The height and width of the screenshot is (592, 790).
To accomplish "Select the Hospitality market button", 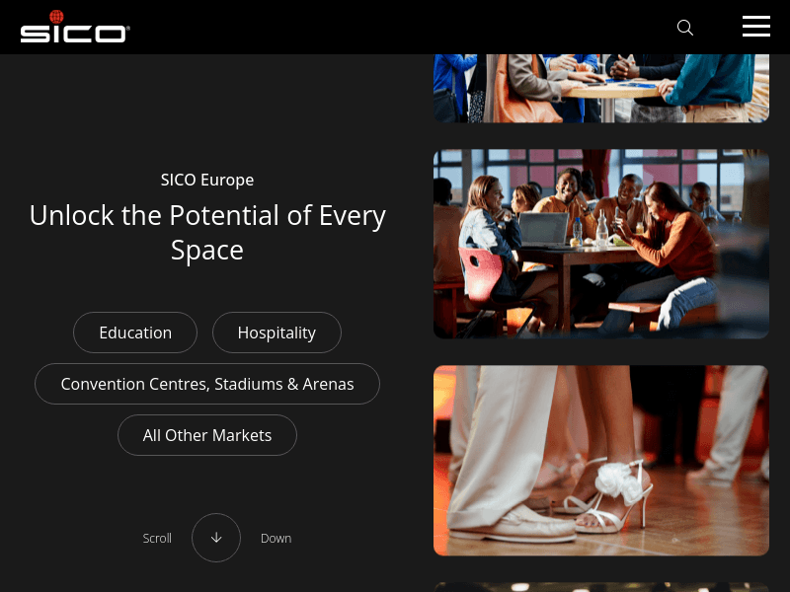I will pos(276,333).
